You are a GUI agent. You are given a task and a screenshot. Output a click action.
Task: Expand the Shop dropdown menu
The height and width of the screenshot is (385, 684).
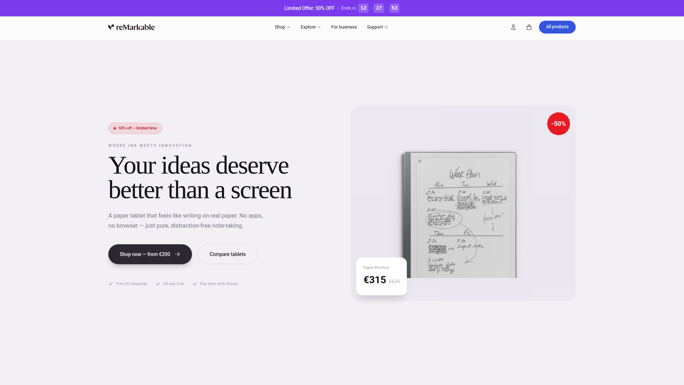283,27
